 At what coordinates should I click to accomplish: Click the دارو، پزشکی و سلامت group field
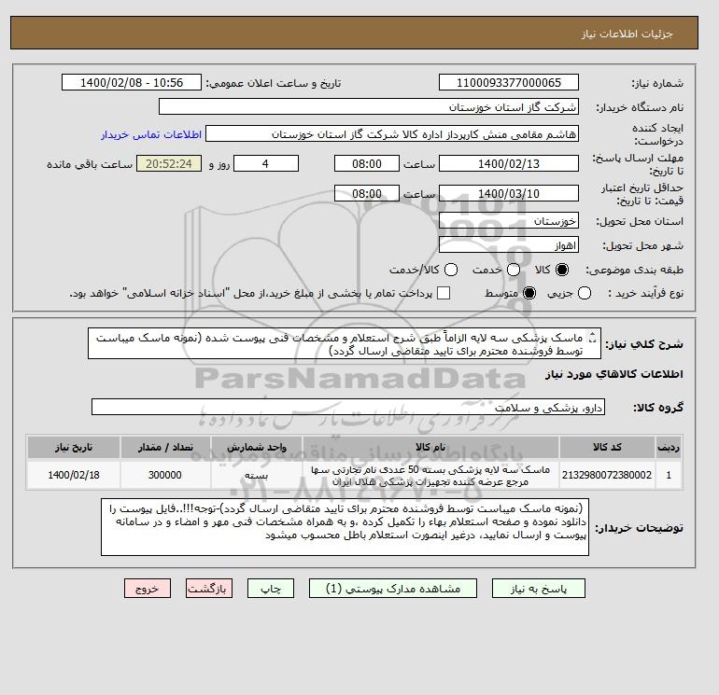pyautogui.click(x=348, y=407)
